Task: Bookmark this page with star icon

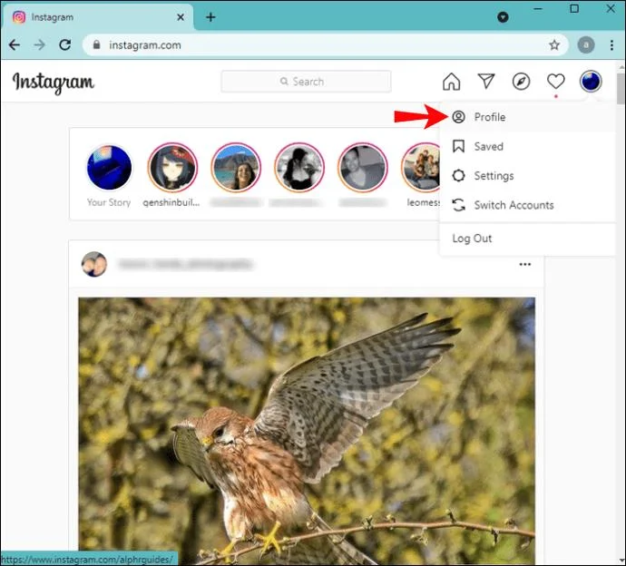Action: (554, 45)
